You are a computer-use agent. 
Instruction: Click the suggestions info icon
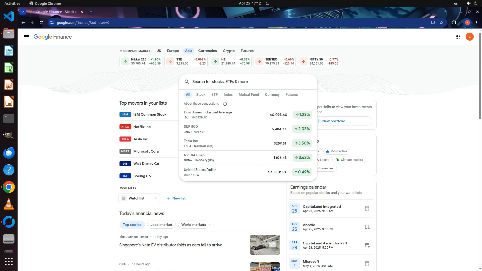tap(225, 104)
